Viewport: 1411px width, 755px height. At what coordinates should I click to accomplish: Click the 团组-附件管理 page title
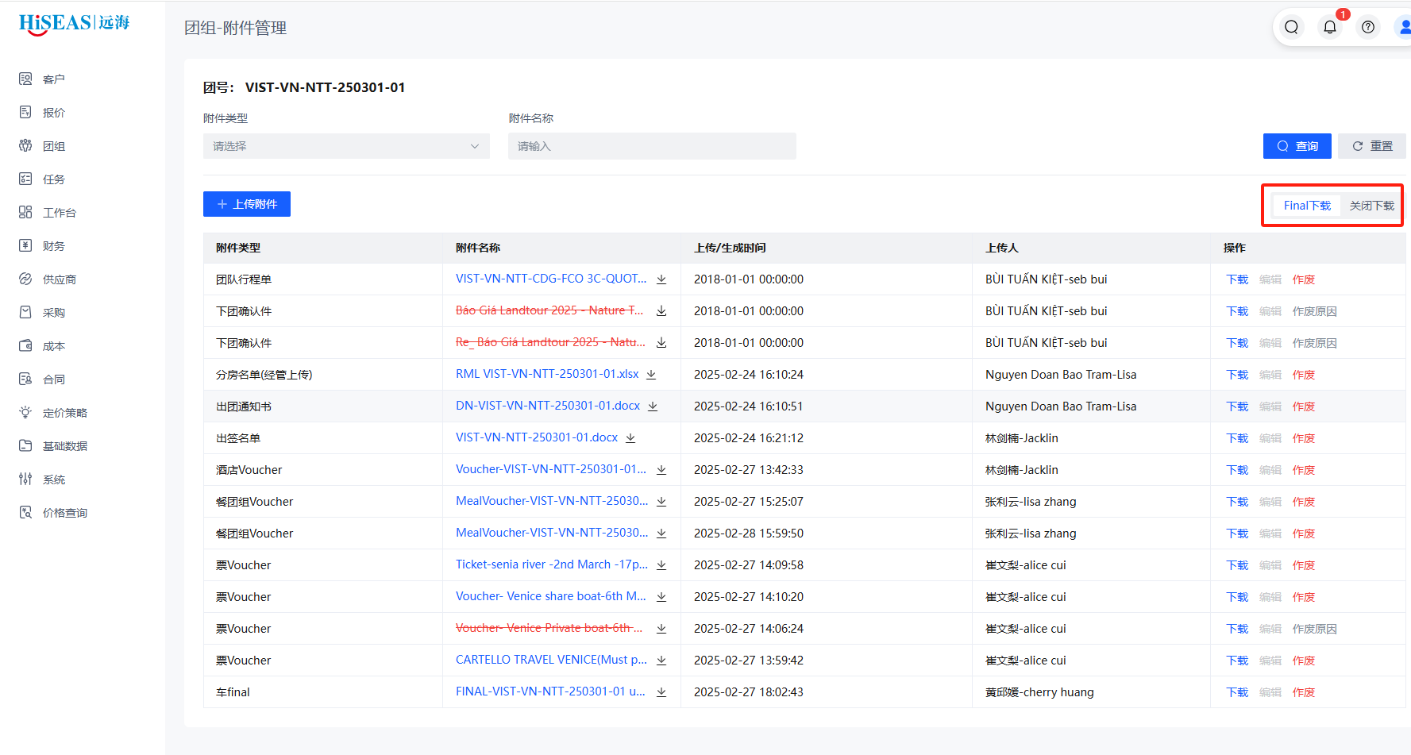pyautogui.click(x=235, y=28)
